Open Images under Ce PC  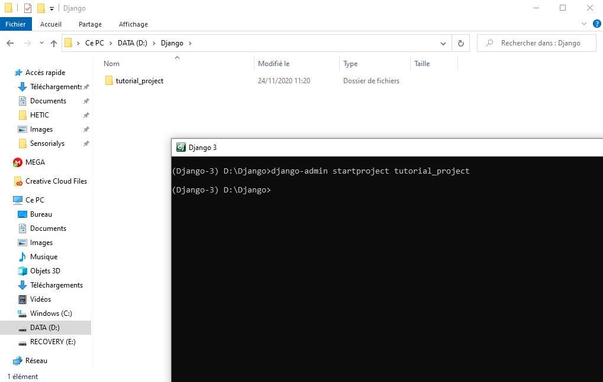coord(41,243)
